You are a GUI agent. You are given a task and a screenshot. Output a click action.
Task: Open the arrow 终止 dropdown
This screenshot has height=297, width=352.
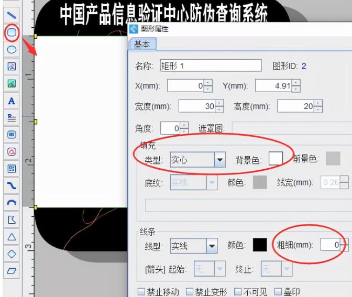287,269
